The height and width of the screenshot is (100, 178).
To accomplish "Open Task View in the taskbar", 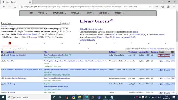I will 60,97.
